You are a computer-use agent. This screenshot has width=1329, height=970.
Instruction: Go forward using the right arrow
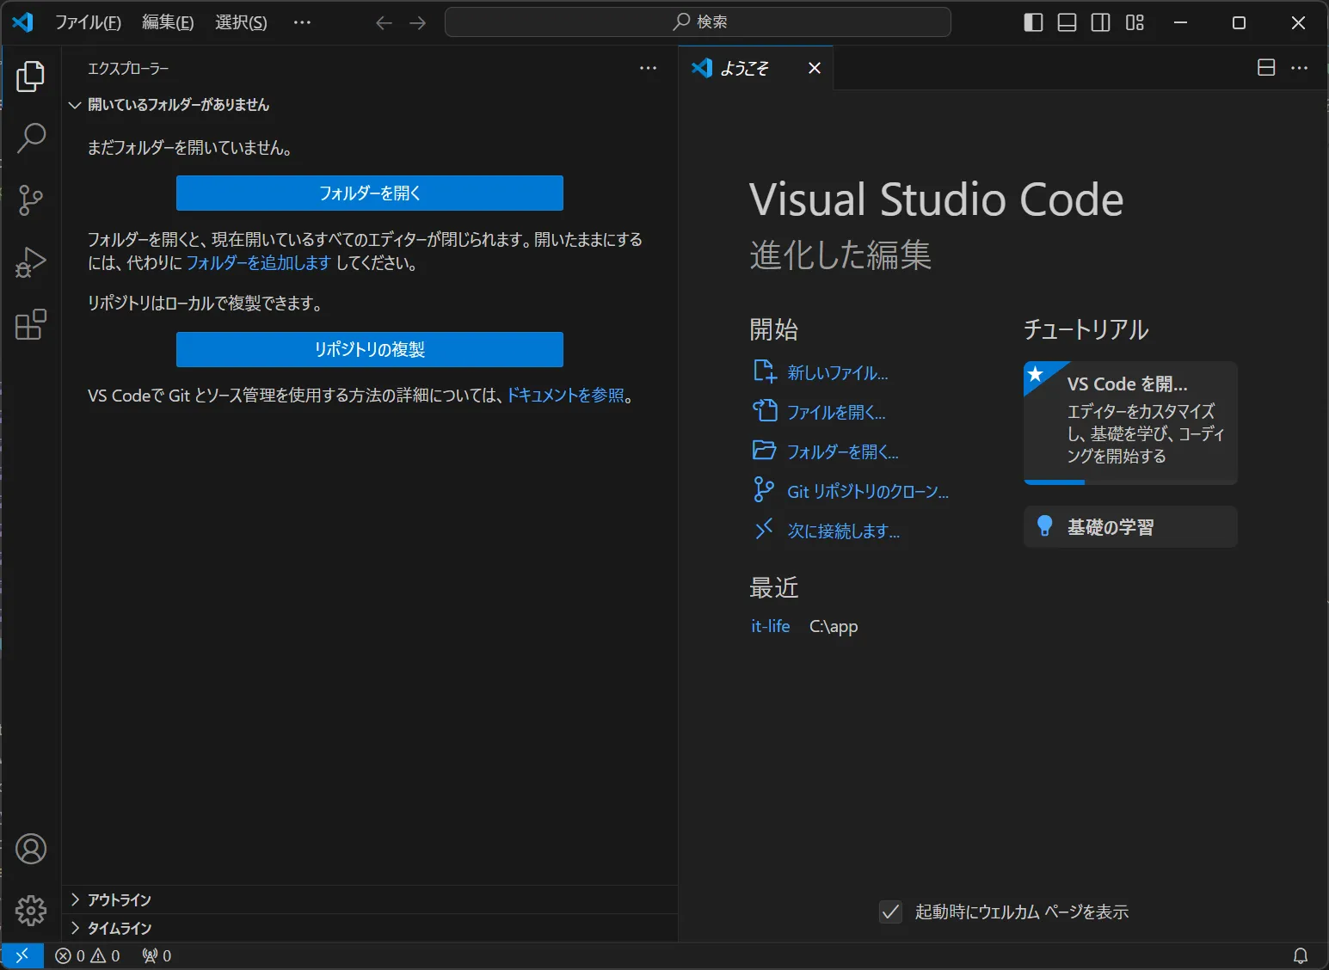pyautogui.click(x=418, y=22)
